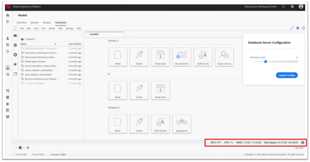Open notebook server settings gear

point(298,28)
